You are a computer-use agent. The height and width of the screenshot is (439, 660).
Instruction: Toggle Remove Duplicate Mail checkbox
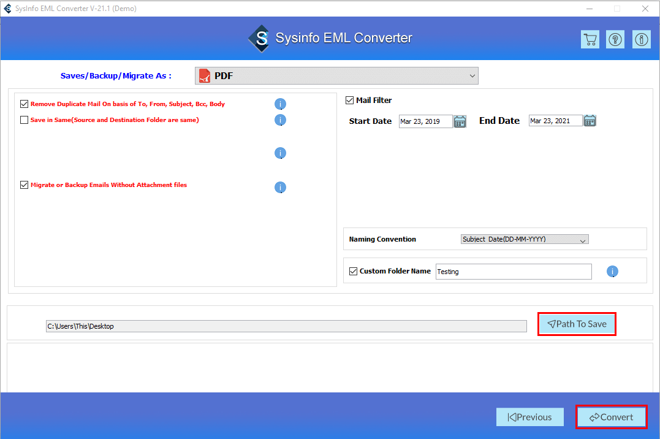point(25,104)
